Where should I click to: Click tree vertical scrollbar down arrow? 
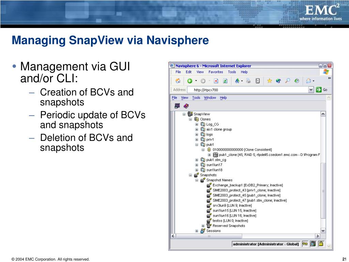[323, 231]
